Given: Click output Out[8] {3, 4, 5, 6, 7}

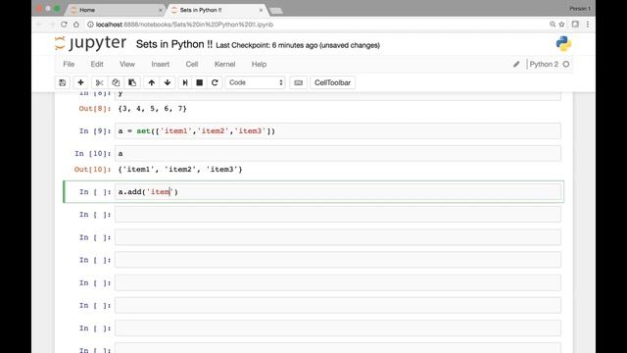Looking at the screenshot, I should pyautogui.click(x=153, y=109).
